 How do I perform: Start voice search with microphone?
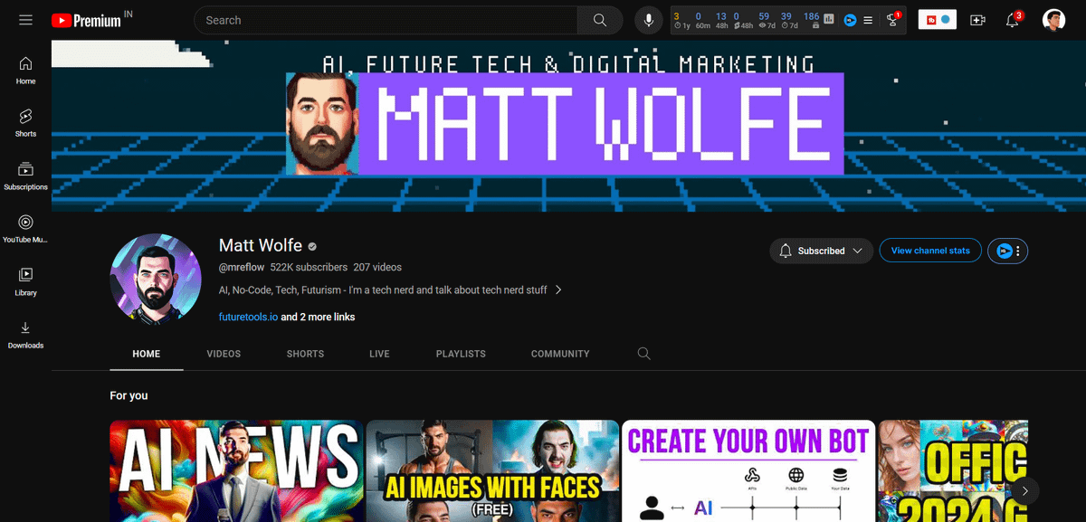(x=649, y=20)
